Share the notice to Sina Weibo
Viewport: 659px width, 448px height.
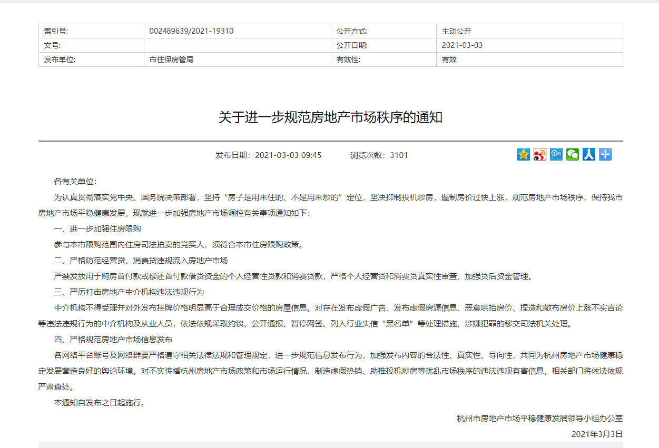[x=540, y=154]
